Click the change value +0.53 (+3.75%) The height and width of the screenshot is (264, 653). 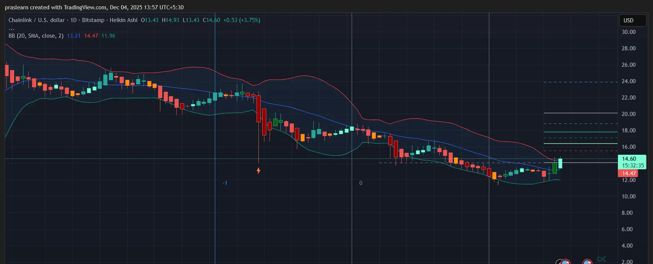click(x=242, y=20)
